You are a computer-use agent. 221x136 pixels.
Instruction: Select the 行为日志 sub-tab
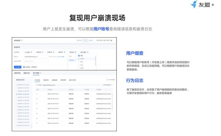pyautogui.click(x=37, y=80)
